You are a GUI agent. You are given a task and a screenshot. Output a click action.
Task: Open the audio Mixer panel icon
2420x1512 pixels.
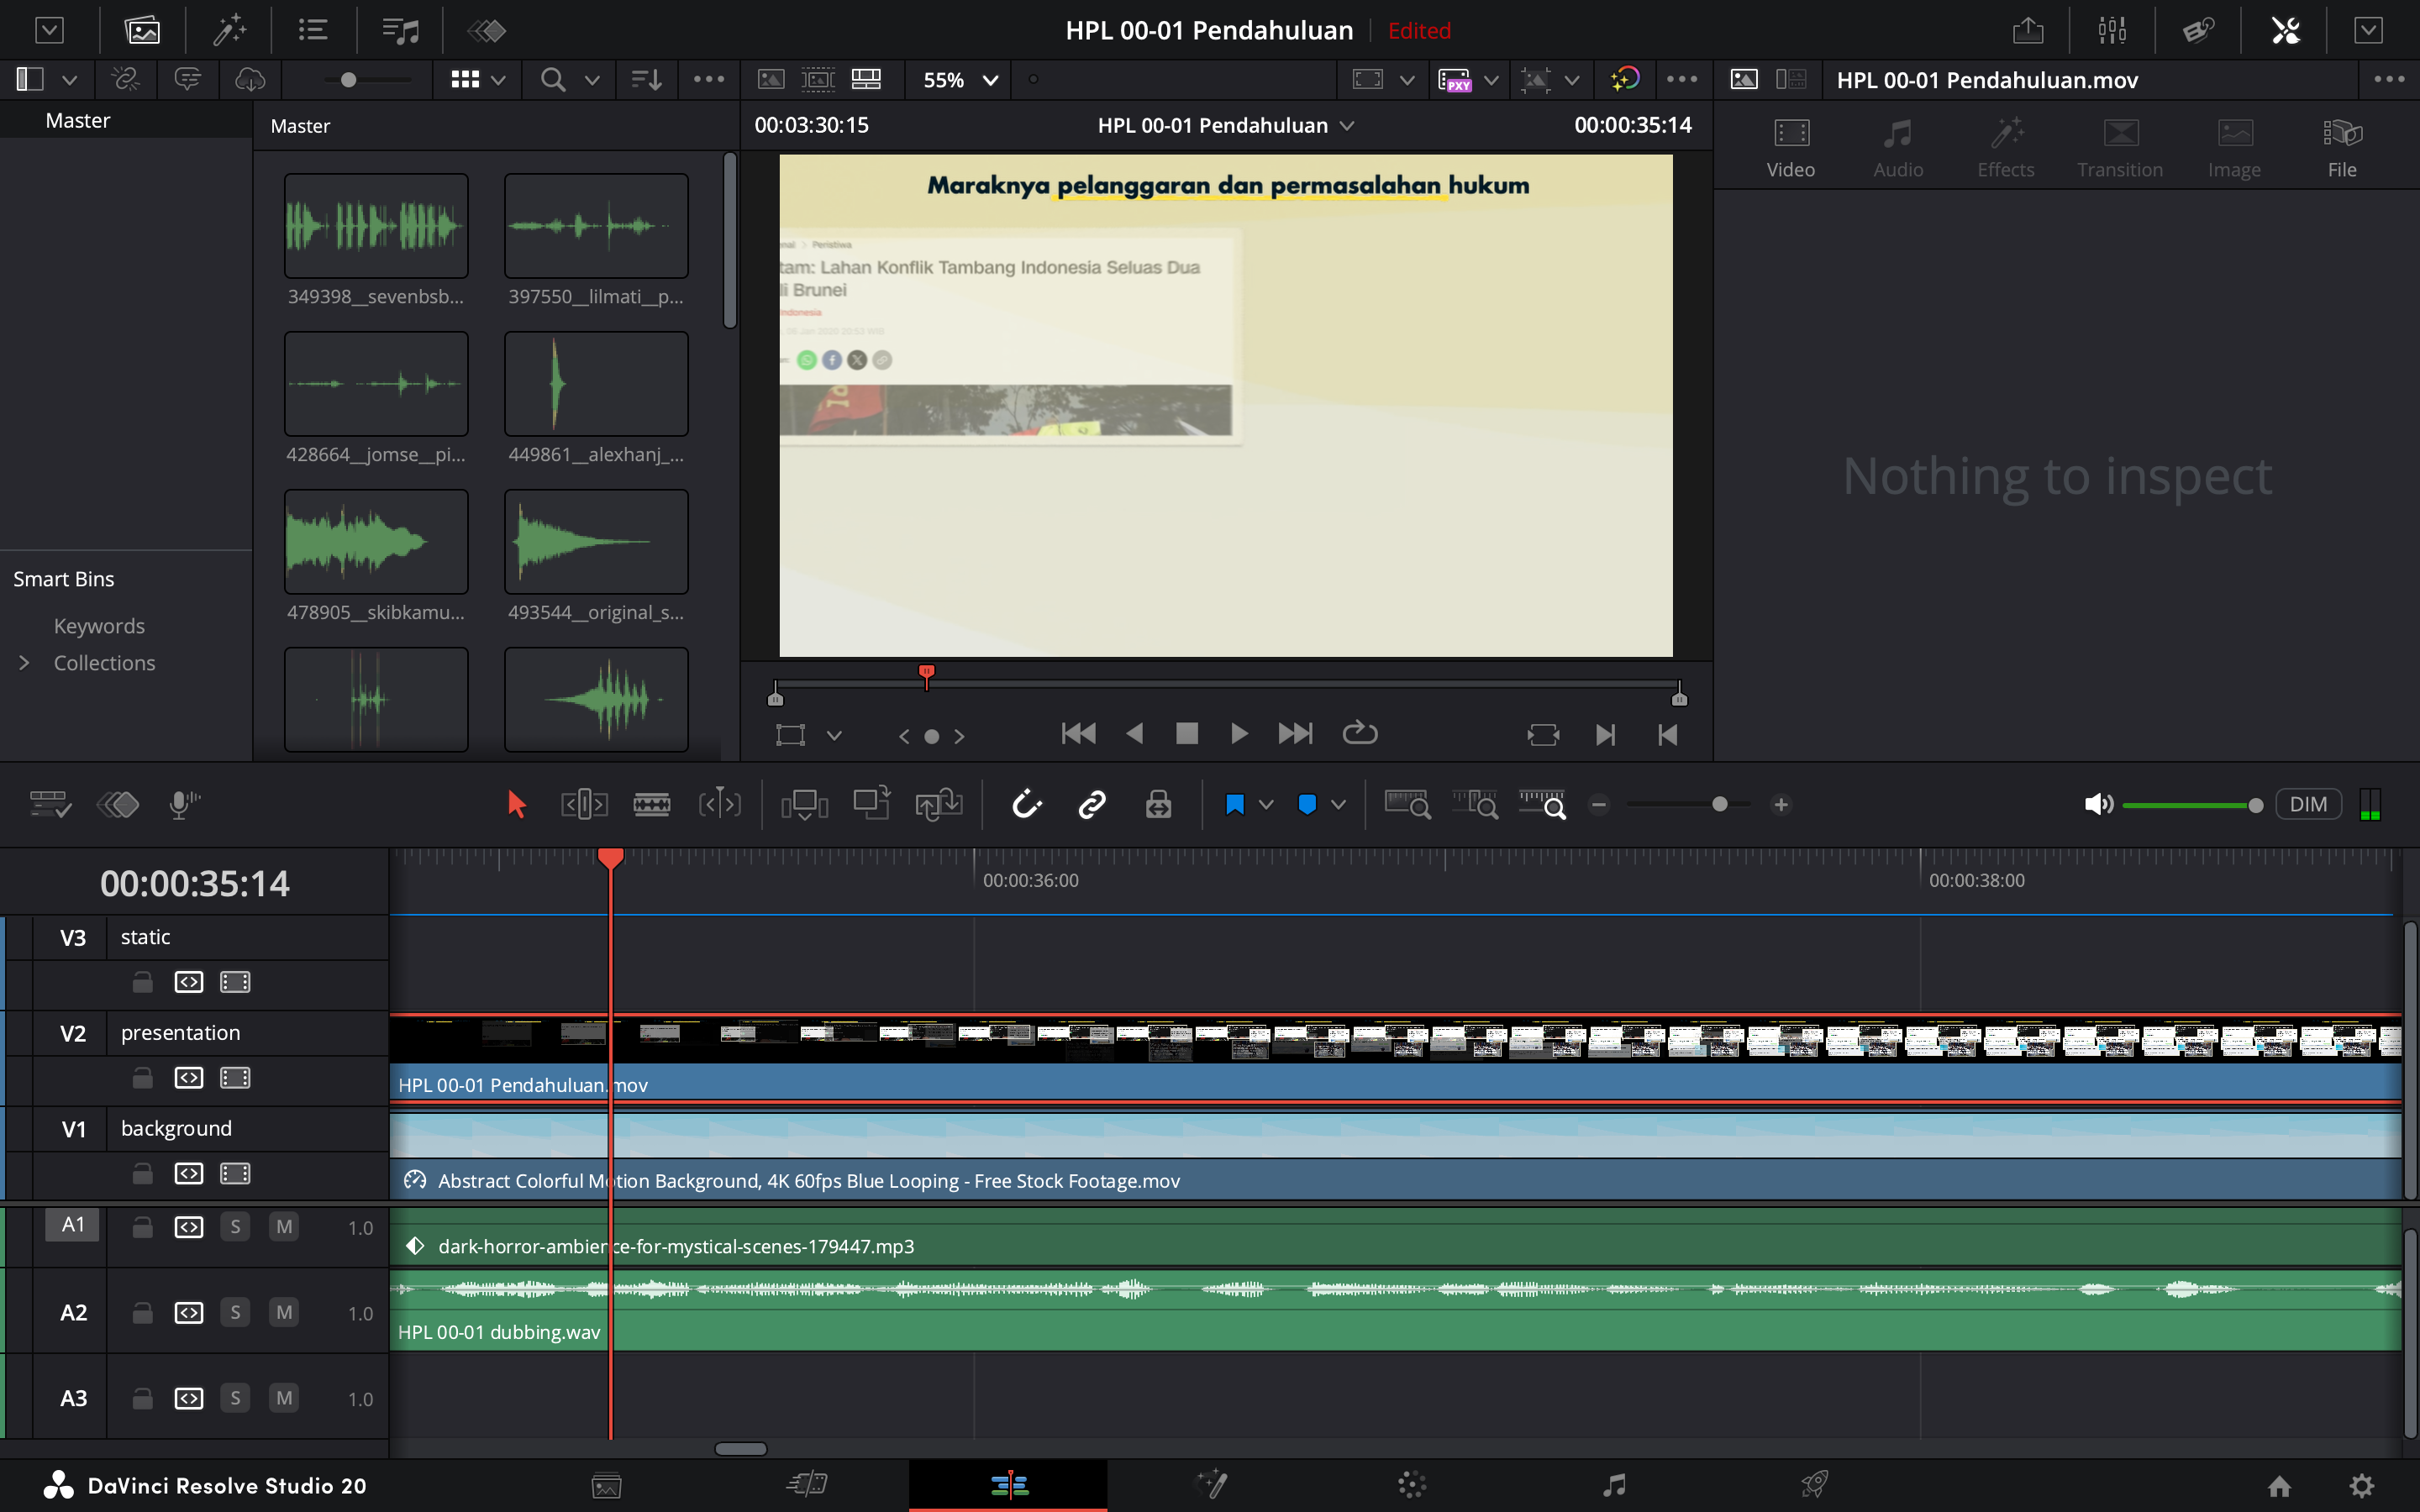pos(2112,30)
